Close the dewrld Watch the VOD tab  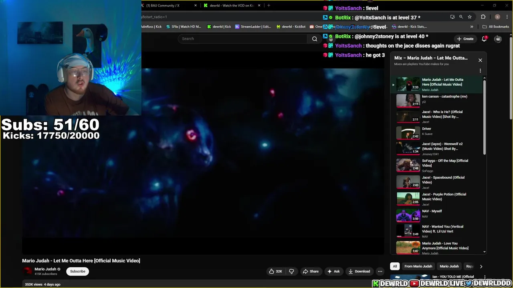tap(259, 6)
